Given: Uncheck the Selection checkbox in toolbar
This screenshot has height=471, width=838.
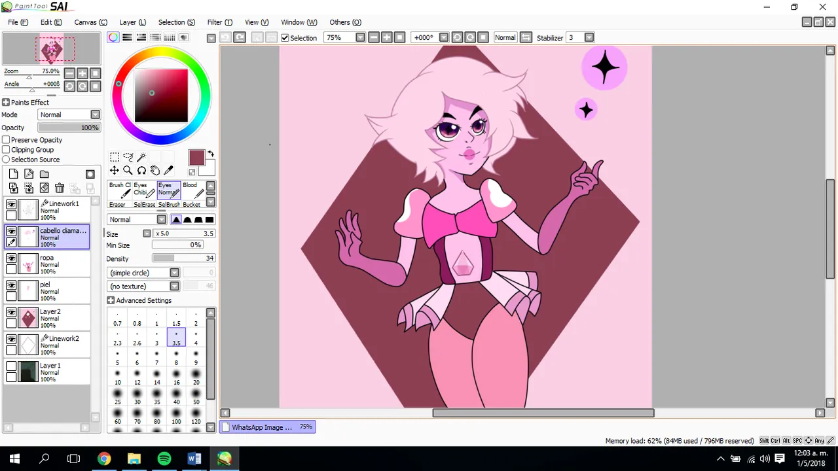Looking at the screenshot, I should pyautogui.click(x=285, y=38).
